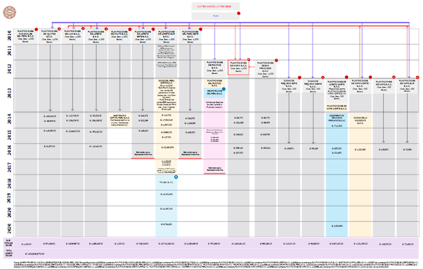Screen dimensions: 423x270
Task: Click red marker on Plantaciones de Napo Norte
Action: (370, 77)
